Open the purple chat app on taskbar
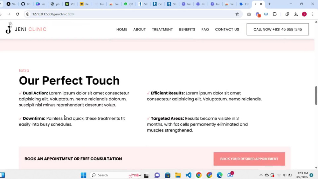 [157, 175]
